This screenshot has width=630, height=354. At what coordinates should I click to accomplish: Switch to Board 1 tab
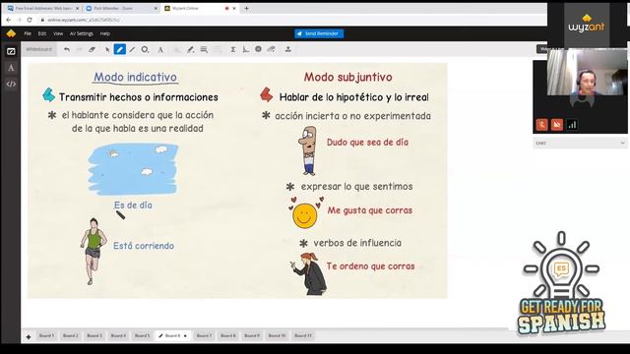[x=46, y=335]
